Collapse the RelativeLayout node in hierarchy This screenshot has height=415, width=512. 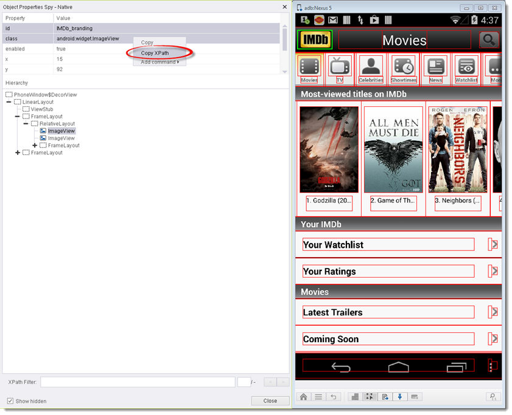(26, 124)
